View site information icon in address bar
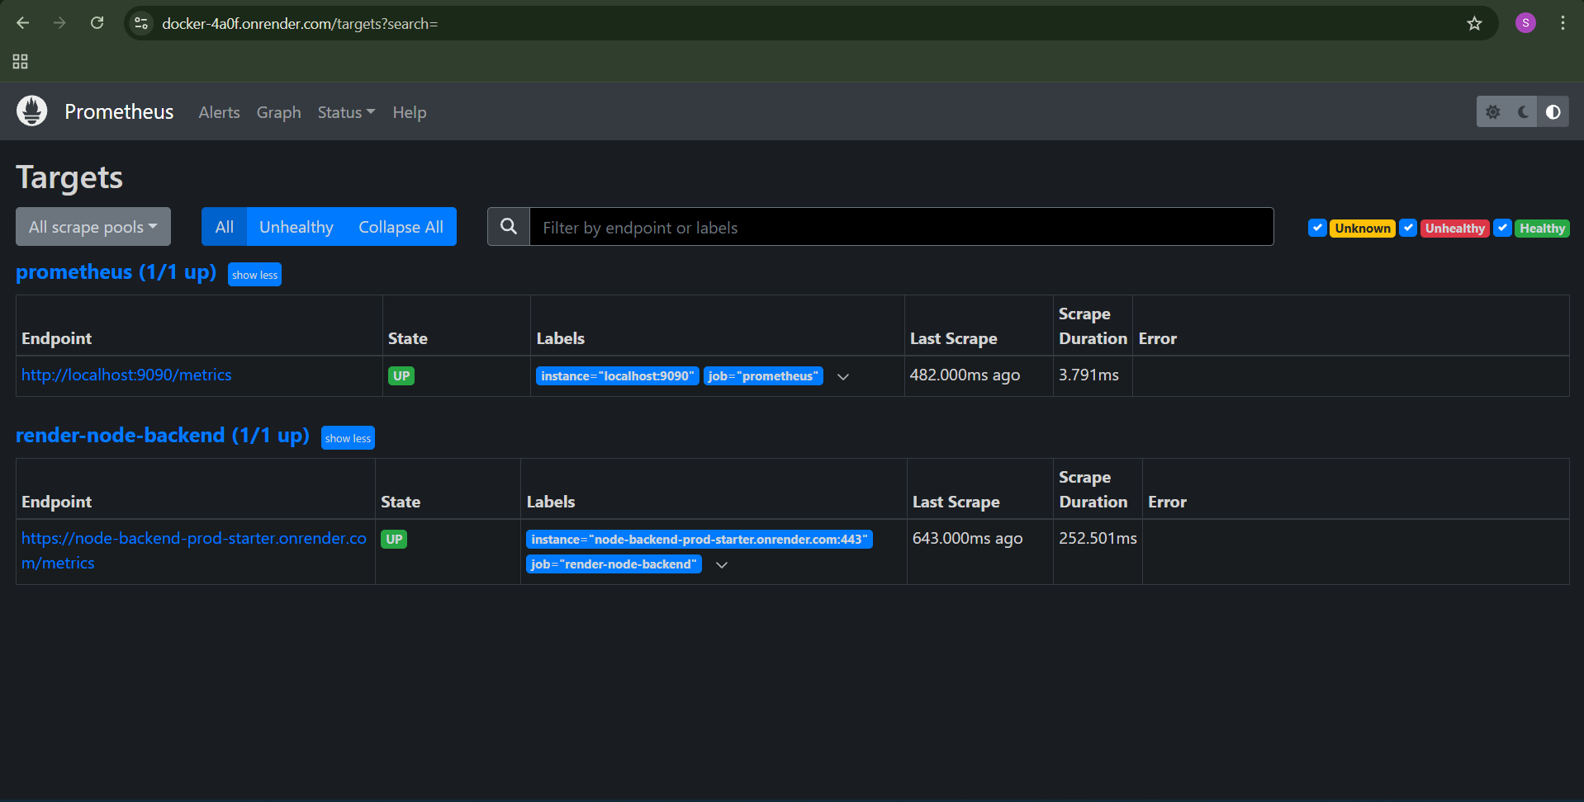Image resolution: width=1584 pixels, height=802 pixels. (142, 23)
